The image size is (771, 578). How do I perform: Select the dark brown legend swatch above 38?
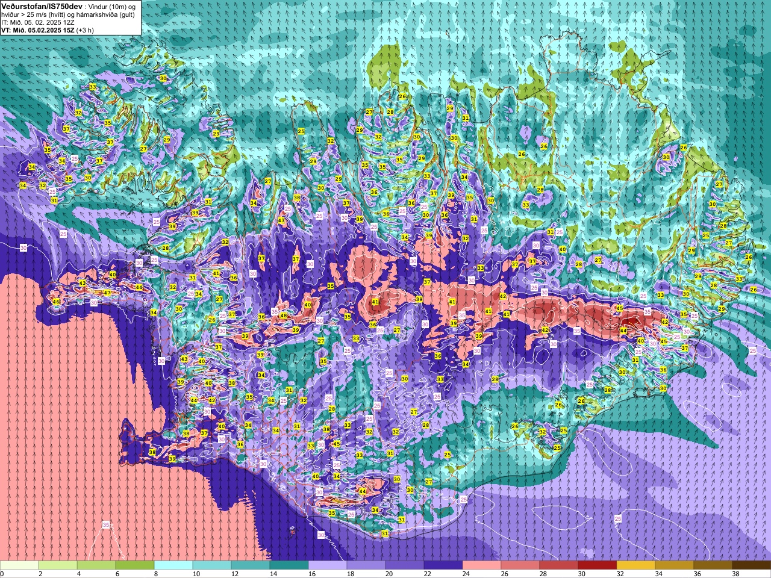(x=752, y=565)
